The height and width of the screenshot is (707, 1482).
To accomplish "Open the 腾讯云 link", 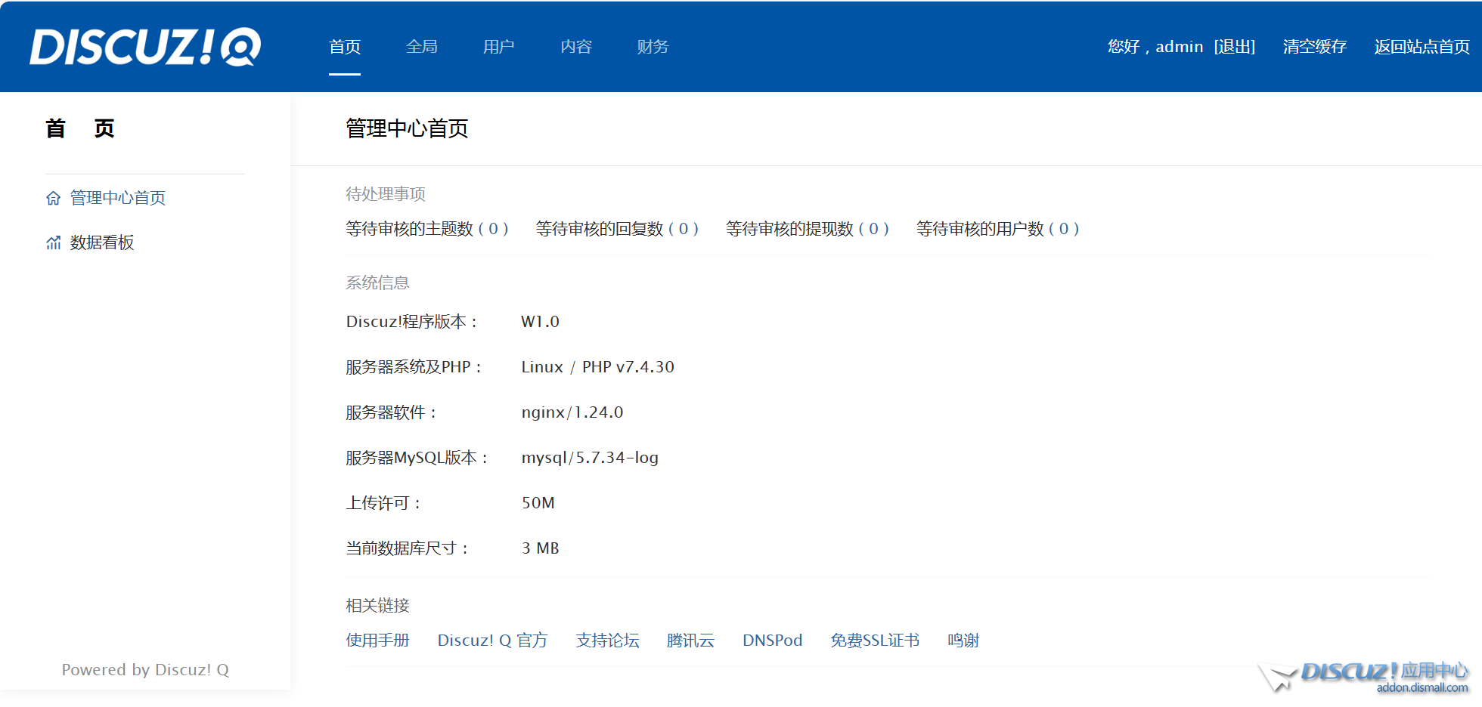I will pyautogui.click(x=691, y=641).
